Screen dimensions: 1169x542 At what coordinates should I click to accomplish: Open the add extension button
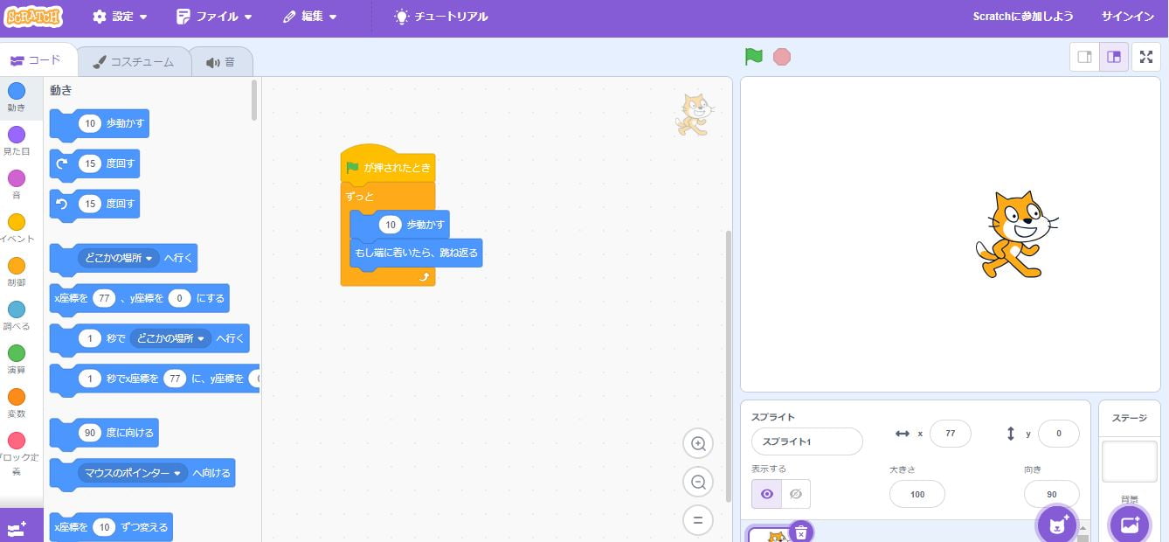17,527
